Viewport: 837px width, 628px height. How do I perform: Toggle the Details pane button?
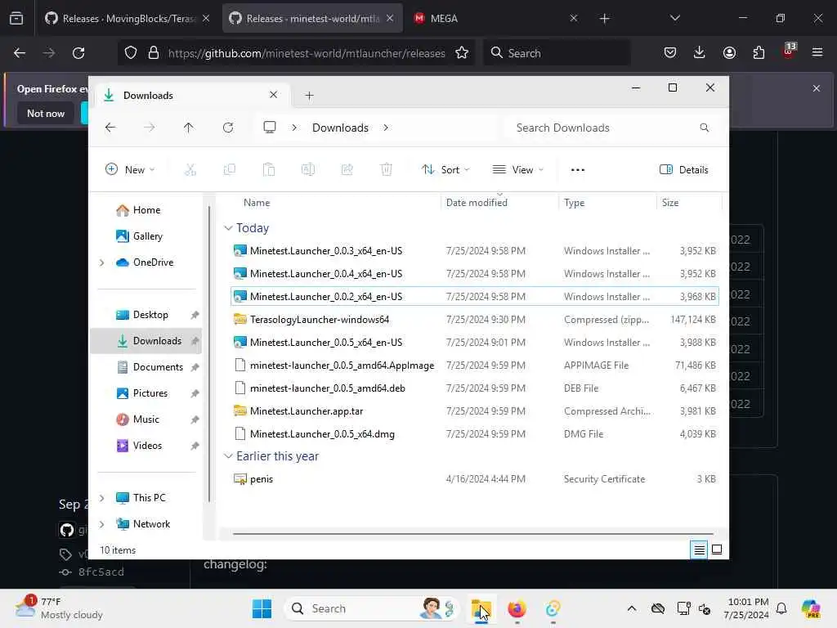pos(684,170)
